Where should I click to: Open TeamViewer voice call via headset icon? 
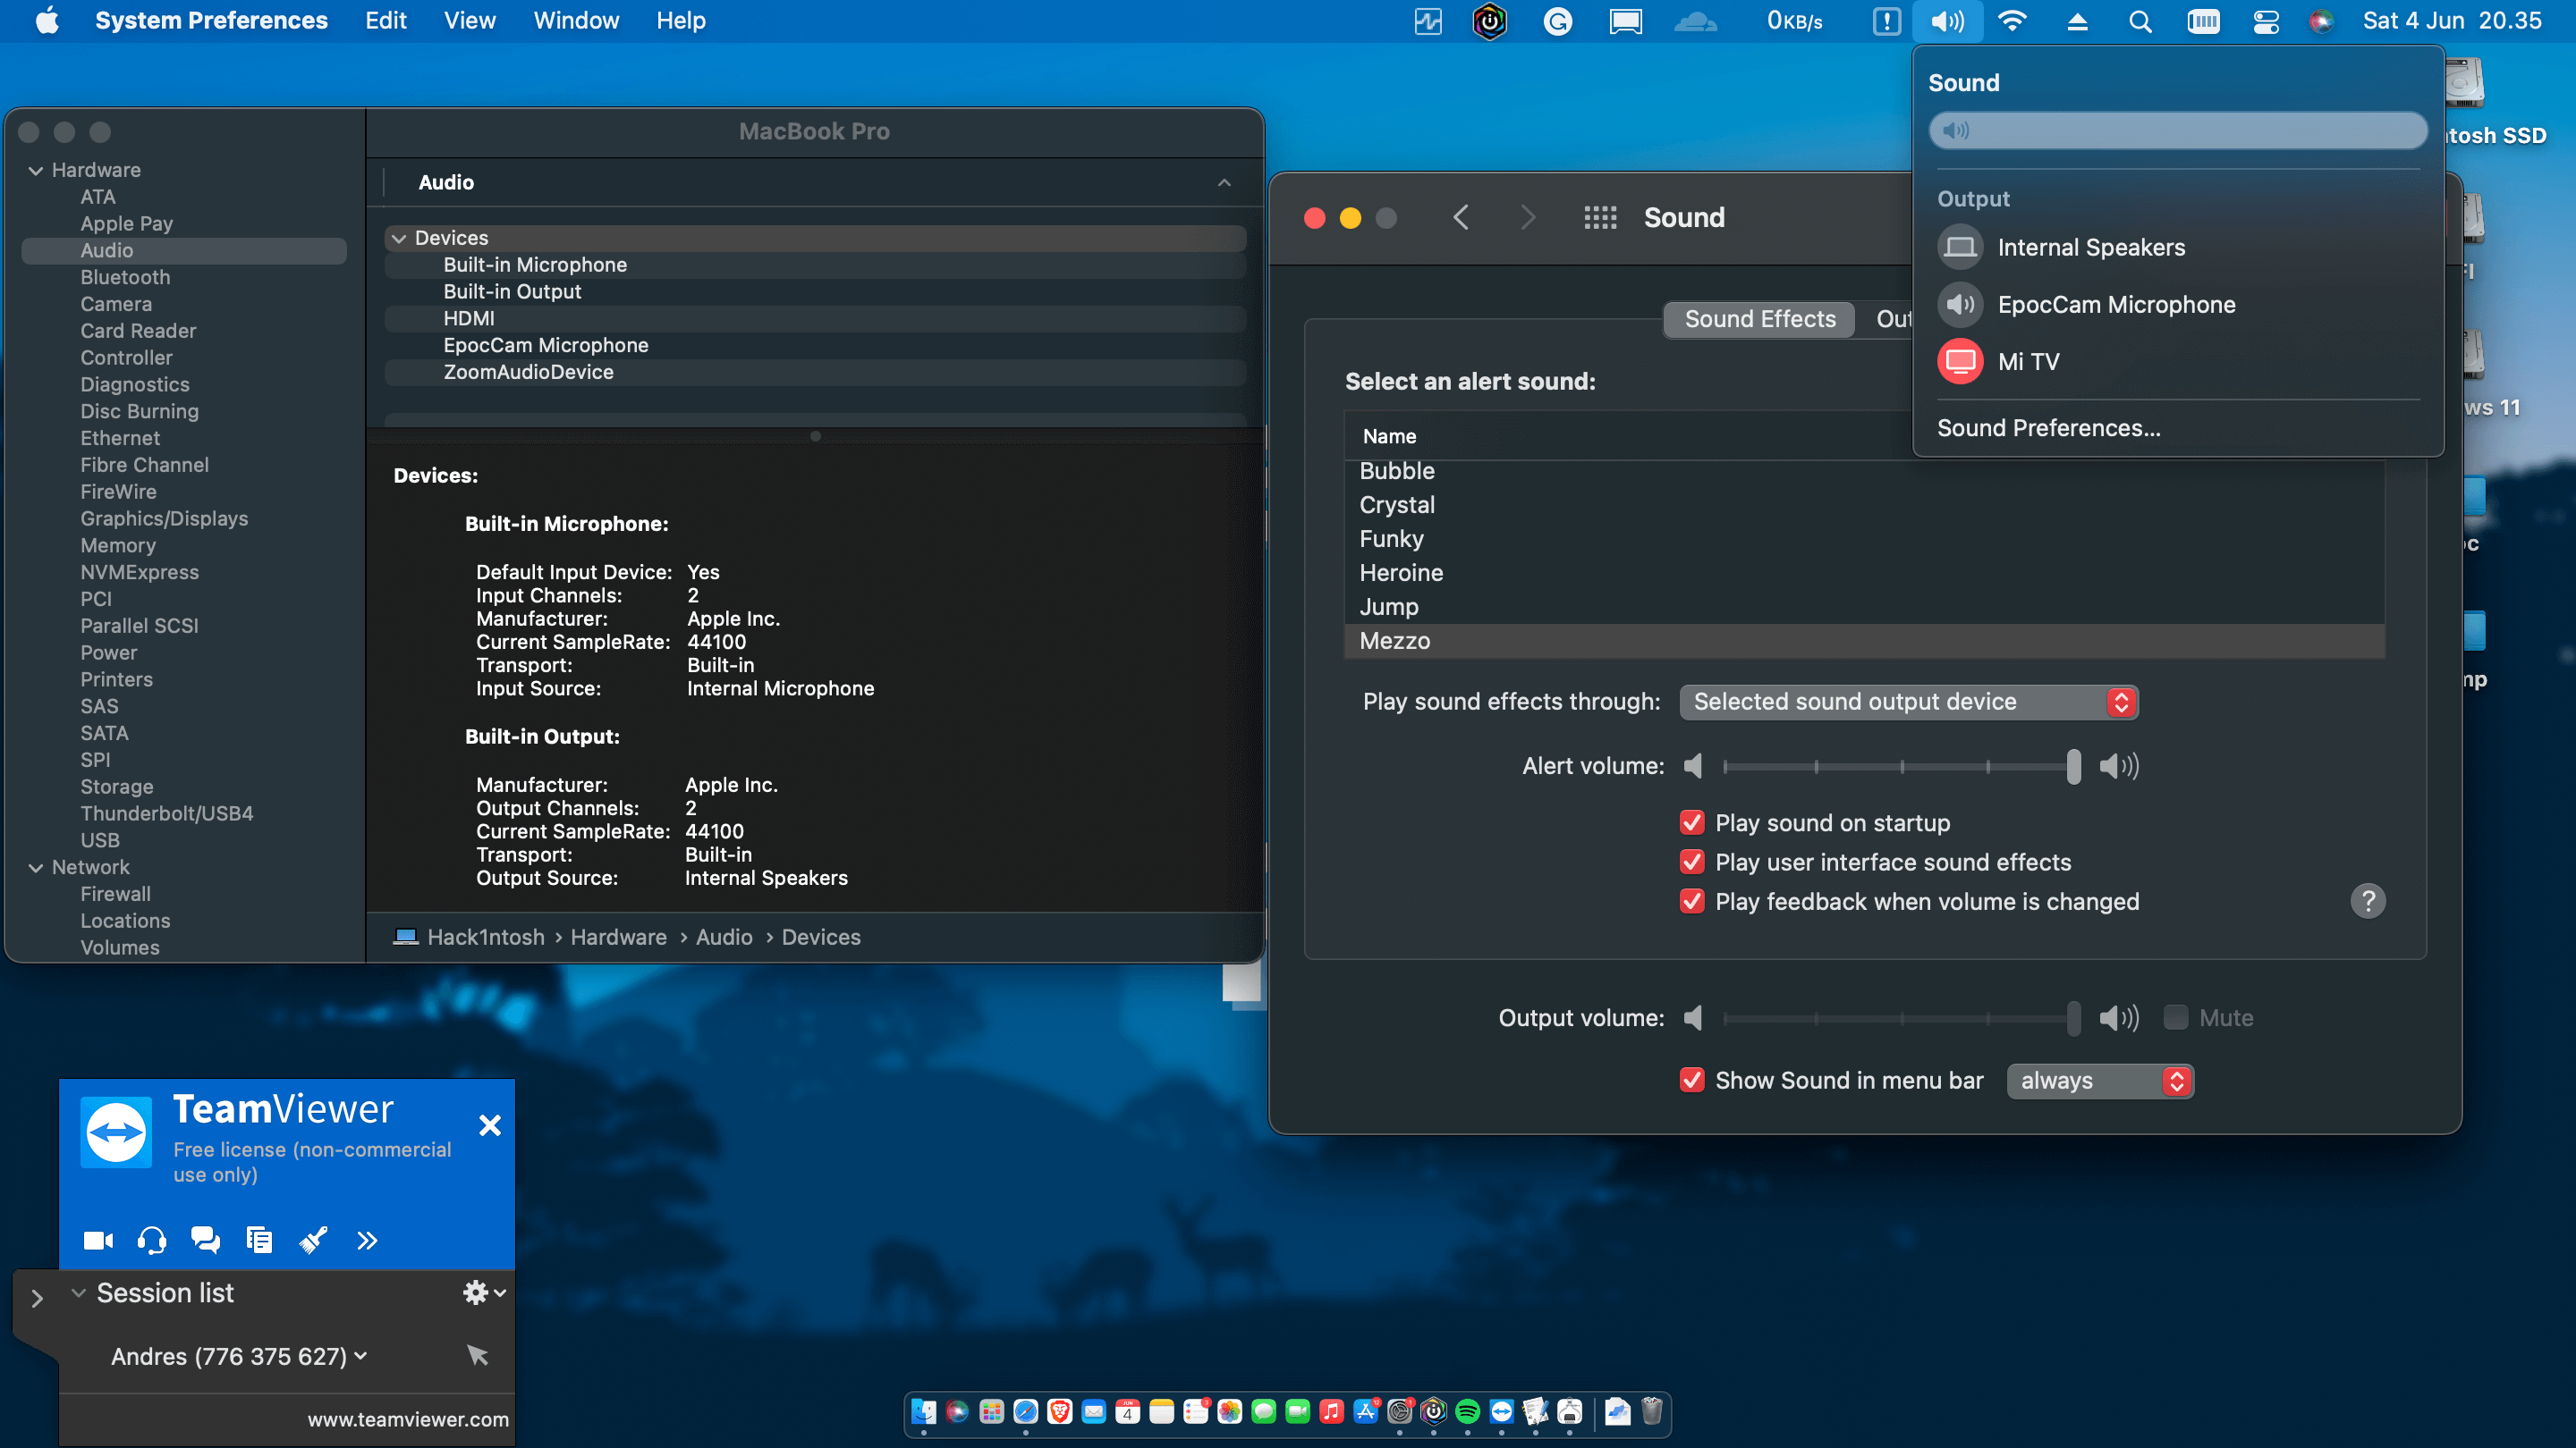pyautogui.click(x=152, y=1240)
